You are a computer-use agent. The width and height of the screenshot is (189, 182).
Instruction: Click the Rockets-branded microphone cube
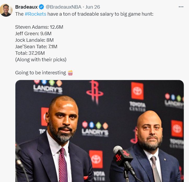123,157
